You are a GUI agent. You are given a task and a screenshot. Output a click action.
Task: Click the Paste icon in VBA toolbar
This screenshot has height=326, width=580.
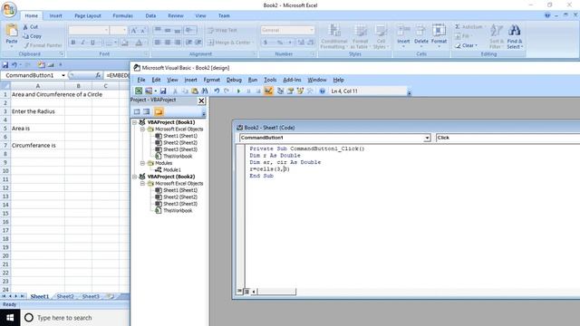195,91
